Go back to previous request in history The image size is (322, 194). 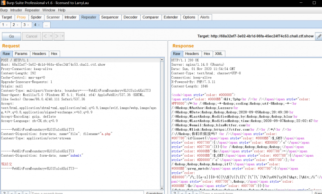tap(45, 36)
